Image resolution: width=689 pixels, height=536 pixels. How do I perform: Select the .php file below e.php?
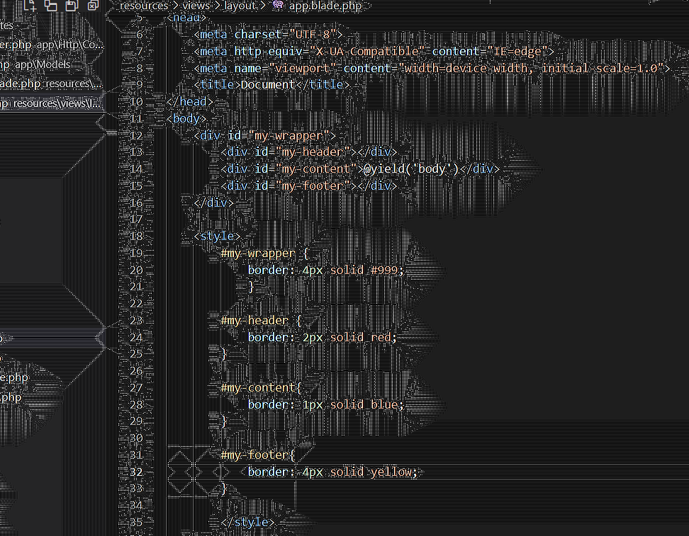point(11,397)
